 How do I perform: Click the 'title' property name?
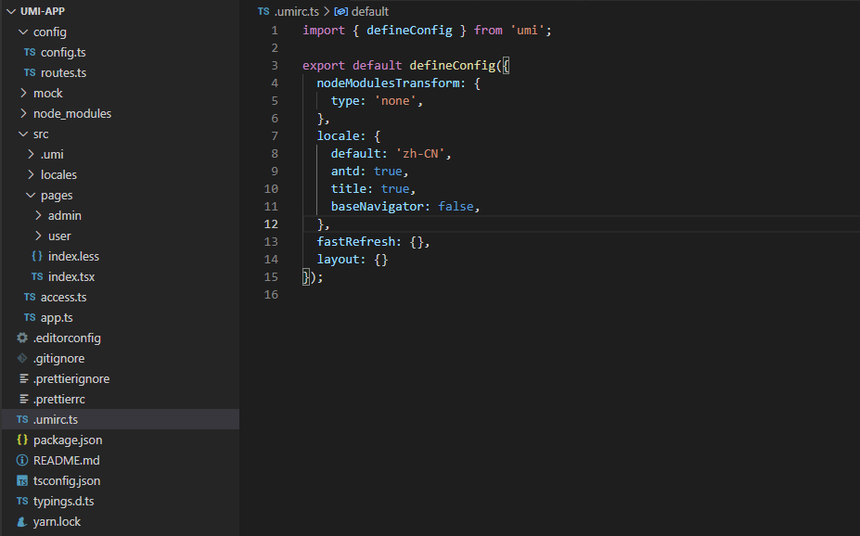348,189
